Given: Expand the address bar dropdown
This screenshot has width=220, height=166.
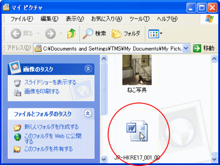Looking at the screenshot, I should click(186, 48).
